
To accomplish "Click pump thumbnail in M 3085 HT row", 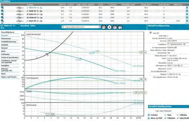I will click(x=20, y=14).
